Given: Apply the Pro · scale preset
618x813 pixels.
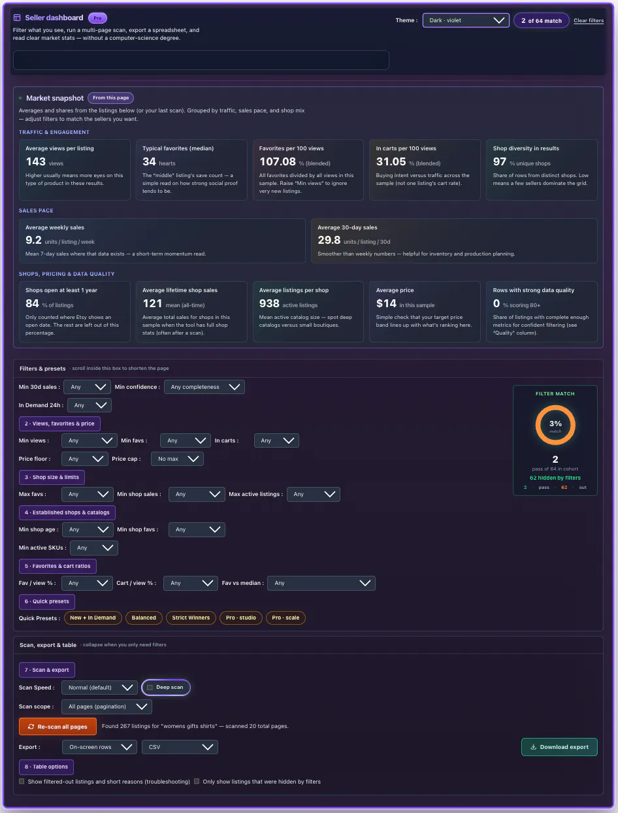Looking at the screenshot, I should 285,618.
